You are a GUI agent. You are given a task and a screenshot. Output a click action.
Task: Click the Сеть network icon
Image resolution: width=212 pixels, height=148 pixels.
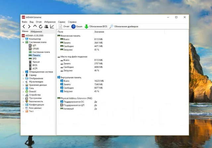27,88
